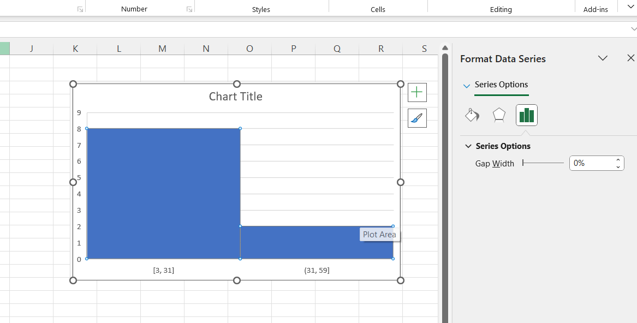This screenshot has height=323, width=637.
Task: Collapse the ribbon with bottom chevron
Action: pyautogui.click(x=634, y=28)
